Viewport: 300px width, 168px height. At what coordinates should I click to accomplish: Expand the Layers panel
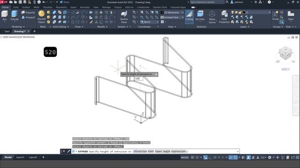point(245,27)
